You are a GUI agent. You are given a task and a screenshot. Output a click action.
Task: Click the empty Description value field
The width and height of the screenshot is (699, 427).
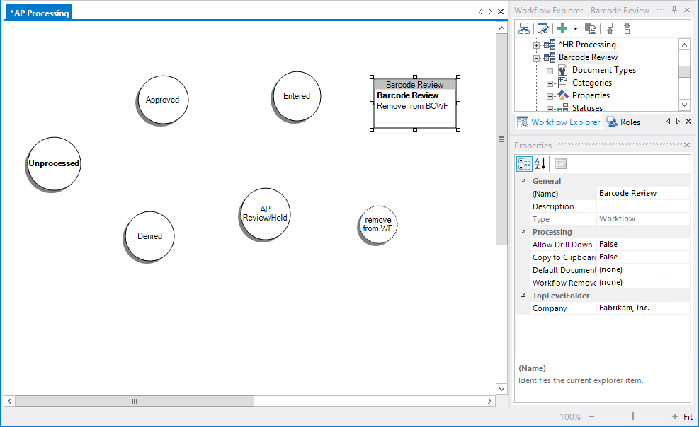click(643, 206)
